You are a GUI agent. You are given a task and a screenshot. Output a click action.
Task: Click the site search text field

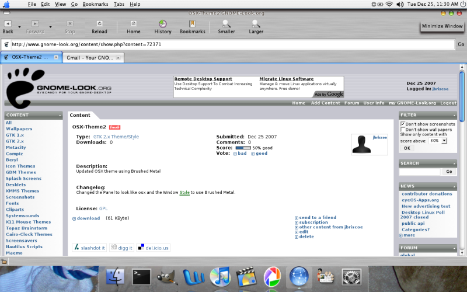pos(419,172)
